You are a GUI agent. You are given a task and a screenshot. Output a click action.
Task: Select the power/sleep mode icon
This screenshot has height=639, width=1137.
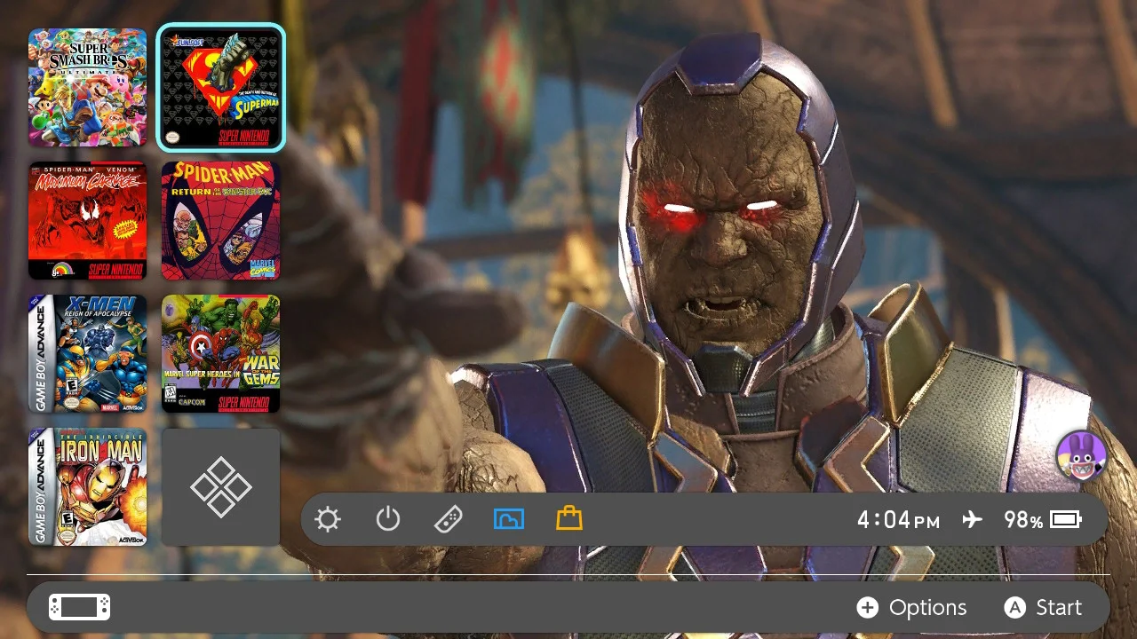click(388, 518)
